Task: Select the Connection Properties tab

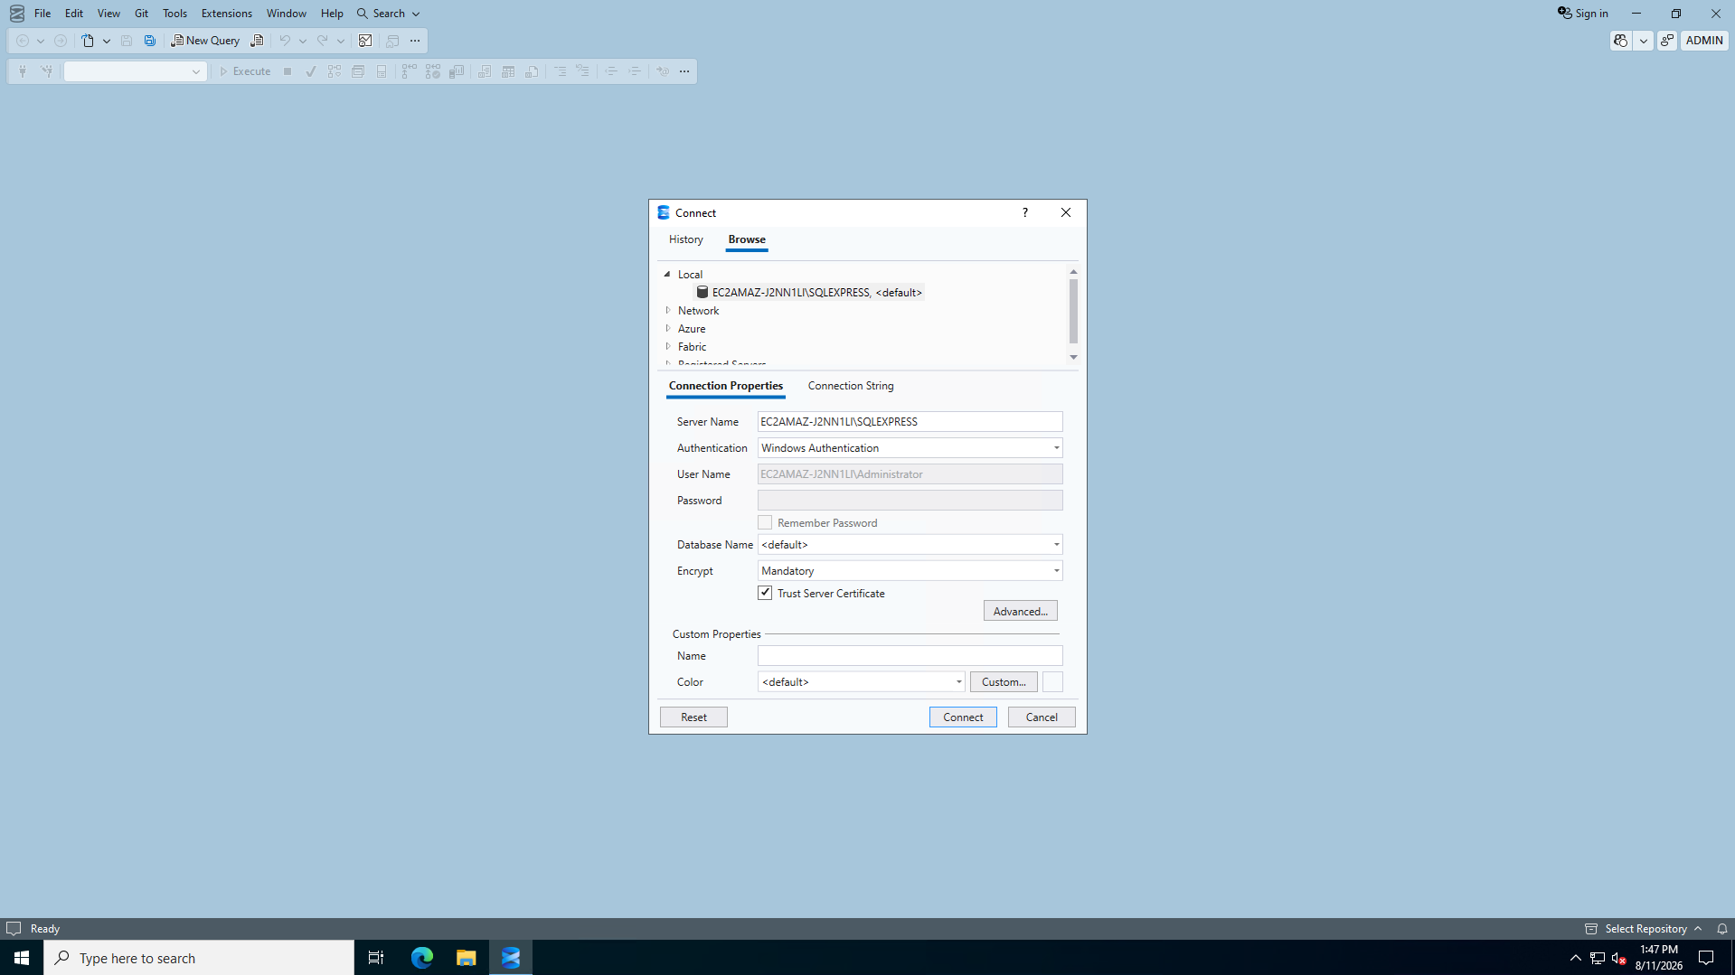Action: (725, 386)
